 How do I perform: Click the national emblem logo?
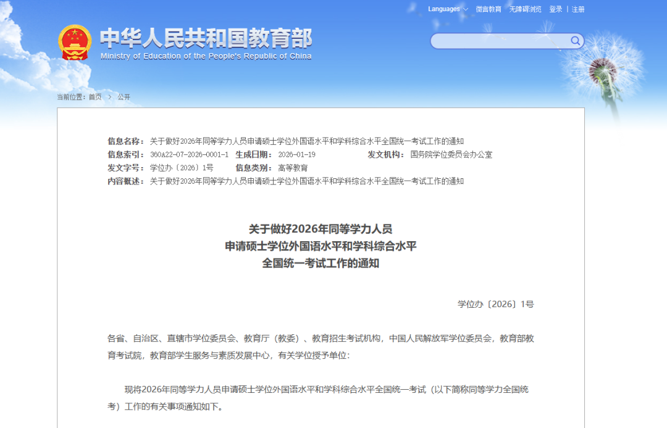(75, 43)
